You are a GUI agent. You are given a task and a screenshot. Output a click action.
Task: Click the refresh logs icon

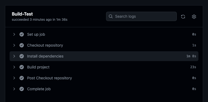183,17
